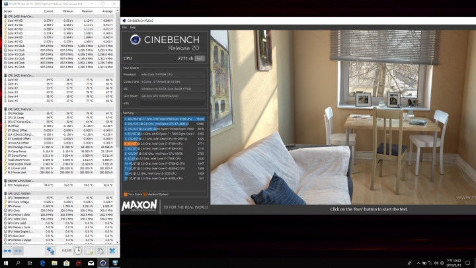Open the HWiNFO sensor settings gear icon
Viewport: 476px width, 268px height.
(x=100, y=251)
